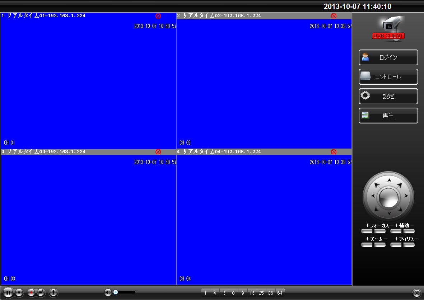
Task: Increase 補助 auxiliary with plus button
Action: (x=396, y=231)
